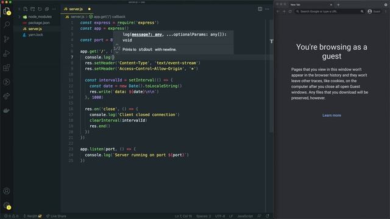390x219 pixels.
Task: Collapse all folders in explorer
Action: tap(47, 9)
